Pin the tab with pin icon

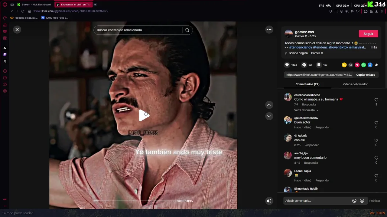point(330,11)
